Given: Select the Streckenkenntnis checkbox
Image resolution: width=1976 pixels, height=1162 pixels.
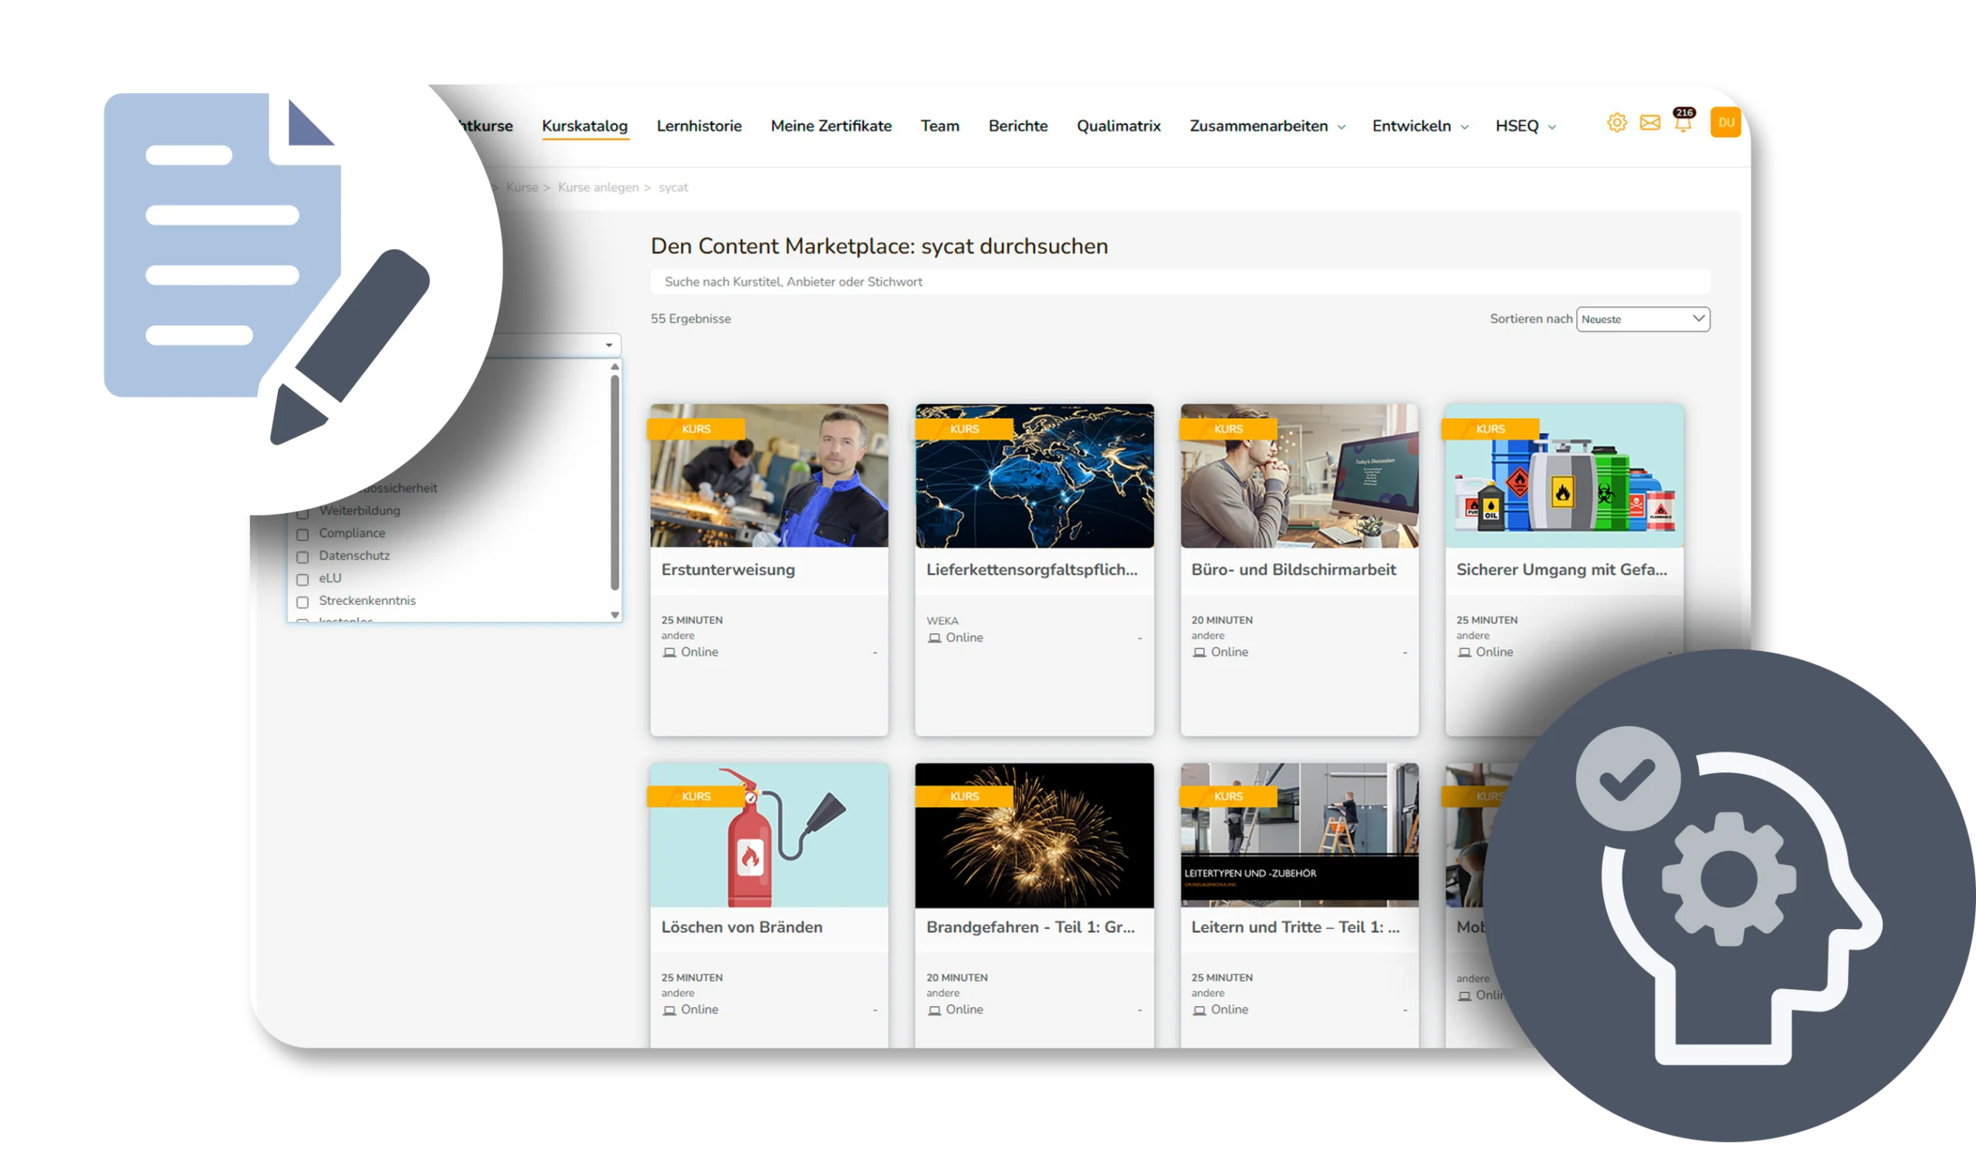Looking at the screenshot, I should tap(303, 602).
